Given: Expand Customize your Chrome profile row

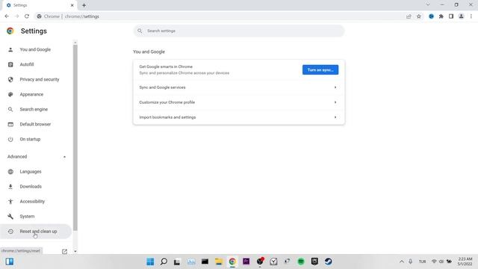Looking at the screenshot, I should 239,102.
